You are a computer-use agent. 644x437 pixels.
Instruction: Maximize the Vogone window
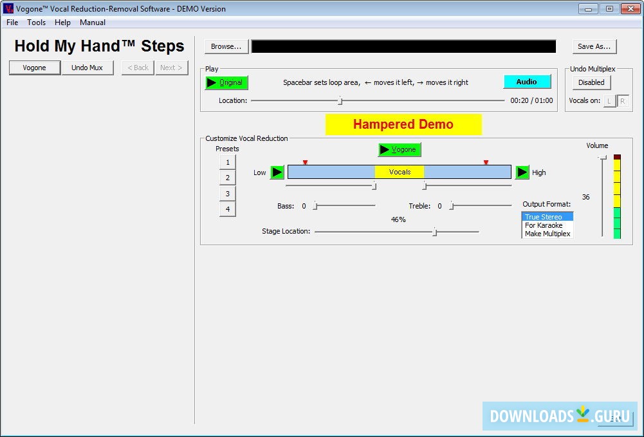609,8
